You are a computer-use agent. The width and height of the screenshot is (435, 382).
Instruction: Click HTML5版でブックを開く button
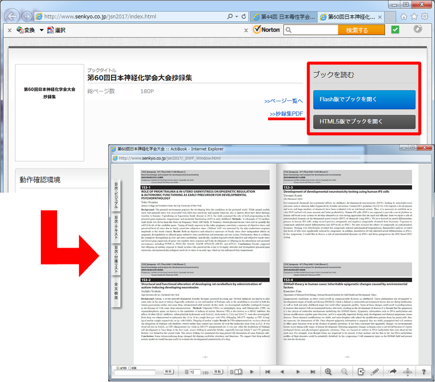[x=364, y=121]
